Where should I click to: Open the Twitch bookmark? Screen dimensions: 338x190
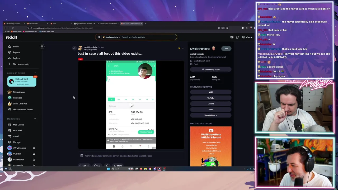211,110
